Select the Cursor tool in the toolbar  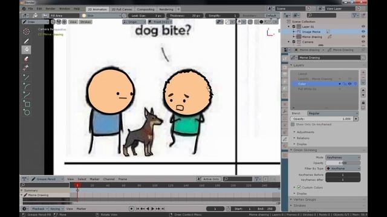pos(27,31)
